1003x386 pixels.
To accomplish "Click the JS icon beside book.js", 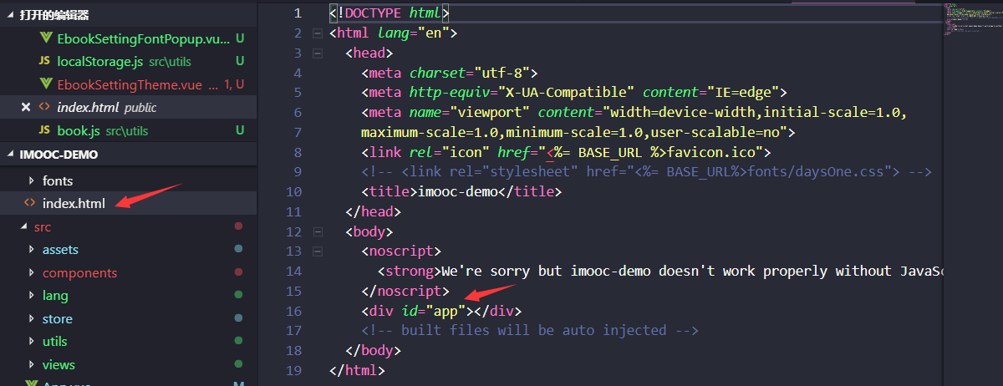I will 45,130.
